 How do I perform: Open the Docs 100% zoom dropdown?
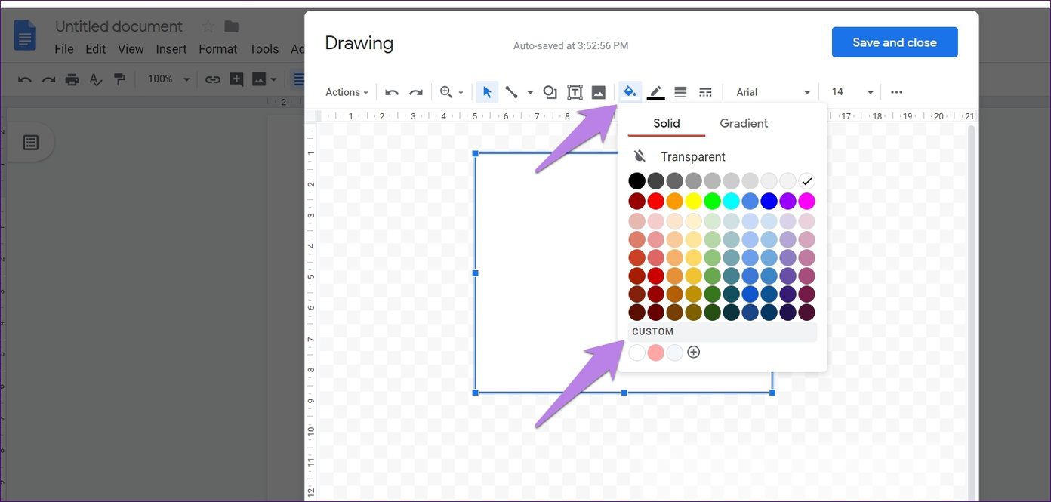click(x=168, y=79)
